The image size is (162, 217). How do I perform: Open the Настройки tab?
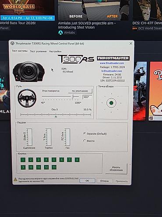tap(55, 51)
